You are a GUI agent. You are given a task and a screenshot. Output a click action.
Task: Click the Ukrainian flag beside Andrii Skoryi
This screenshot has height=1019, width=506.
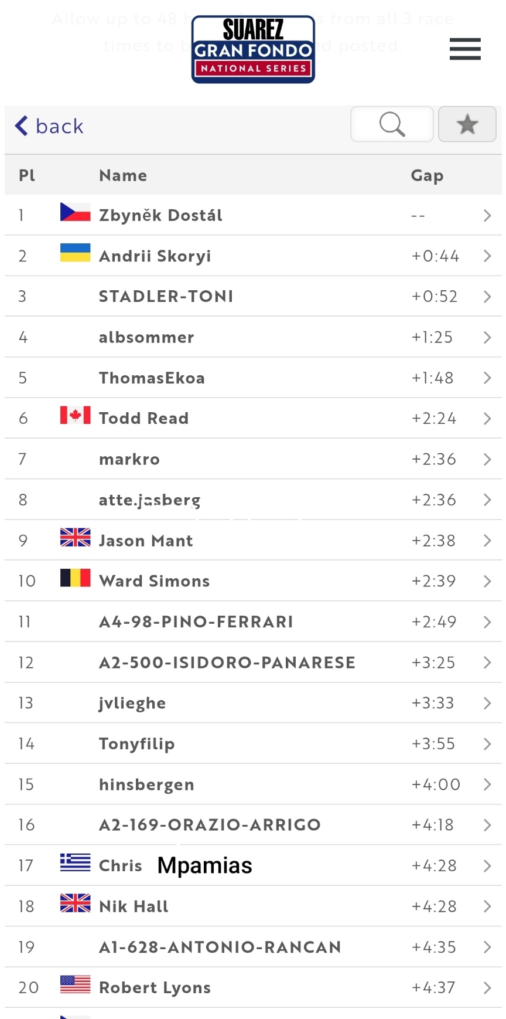(x=75, y=253)
